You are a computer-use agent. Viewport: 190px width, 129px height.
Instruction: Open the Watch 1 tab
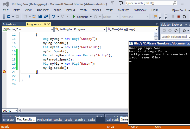80,120
